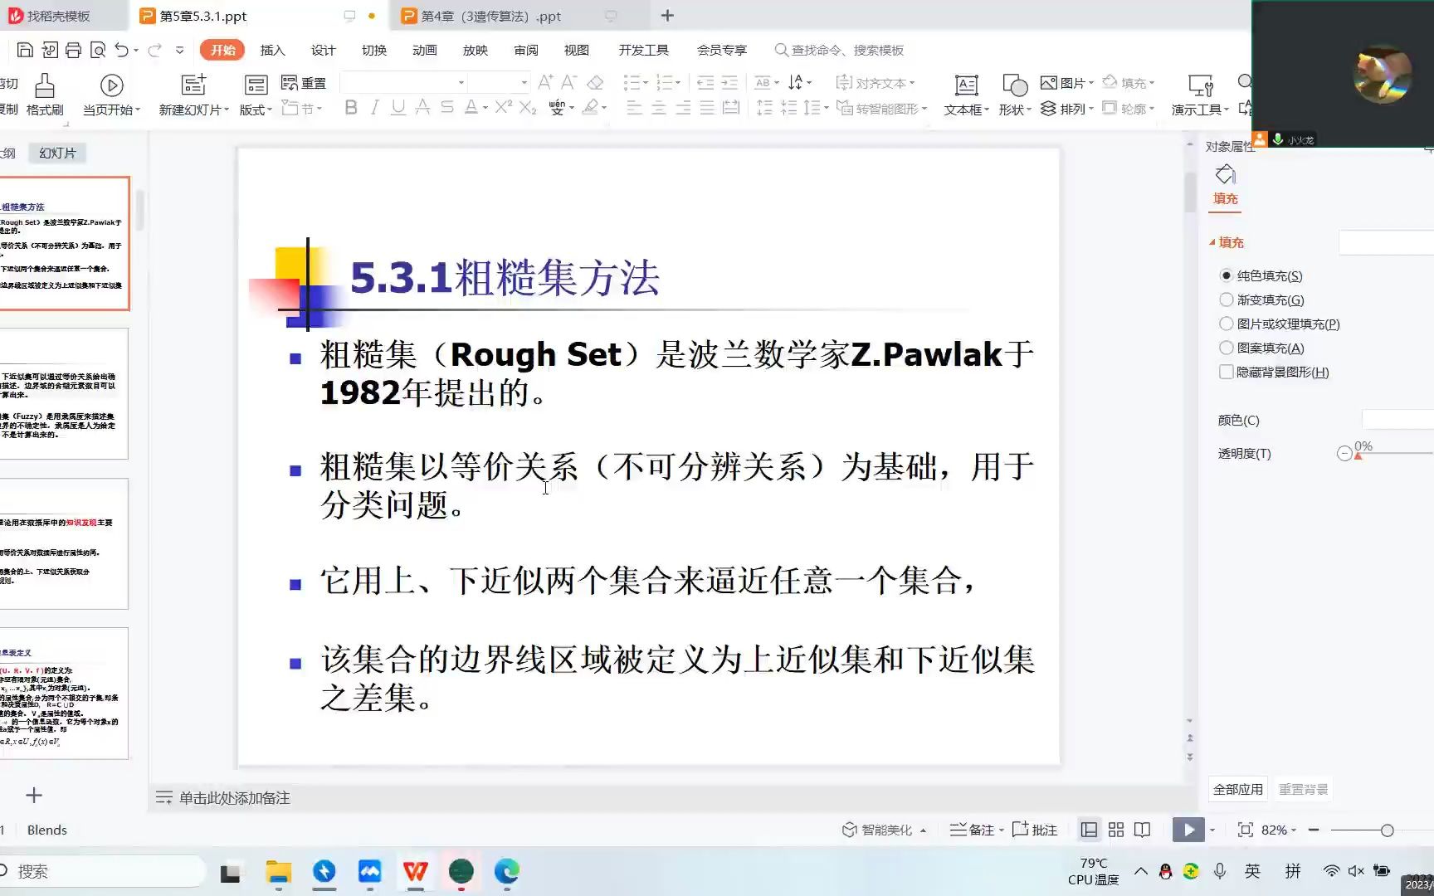Center-align the paragraph text
Image resolution: width=1434 pixels, height=896 pixels.
[658, 108]
